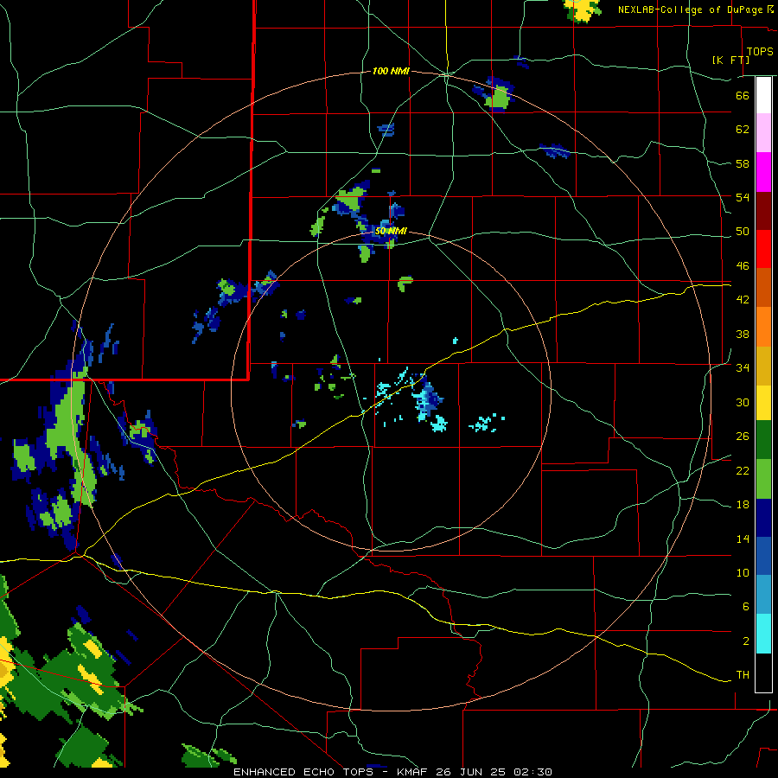Image resolution: width=778 pixels, height=778 pixels.
Task: Click the legend value 66
Action: point(743,95)
